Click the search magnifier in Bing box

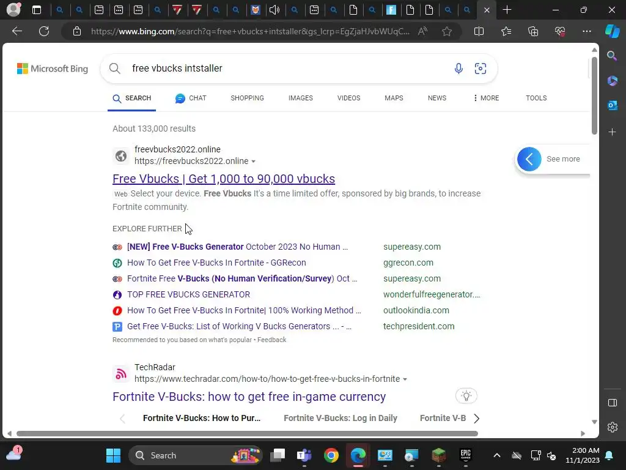114,69
